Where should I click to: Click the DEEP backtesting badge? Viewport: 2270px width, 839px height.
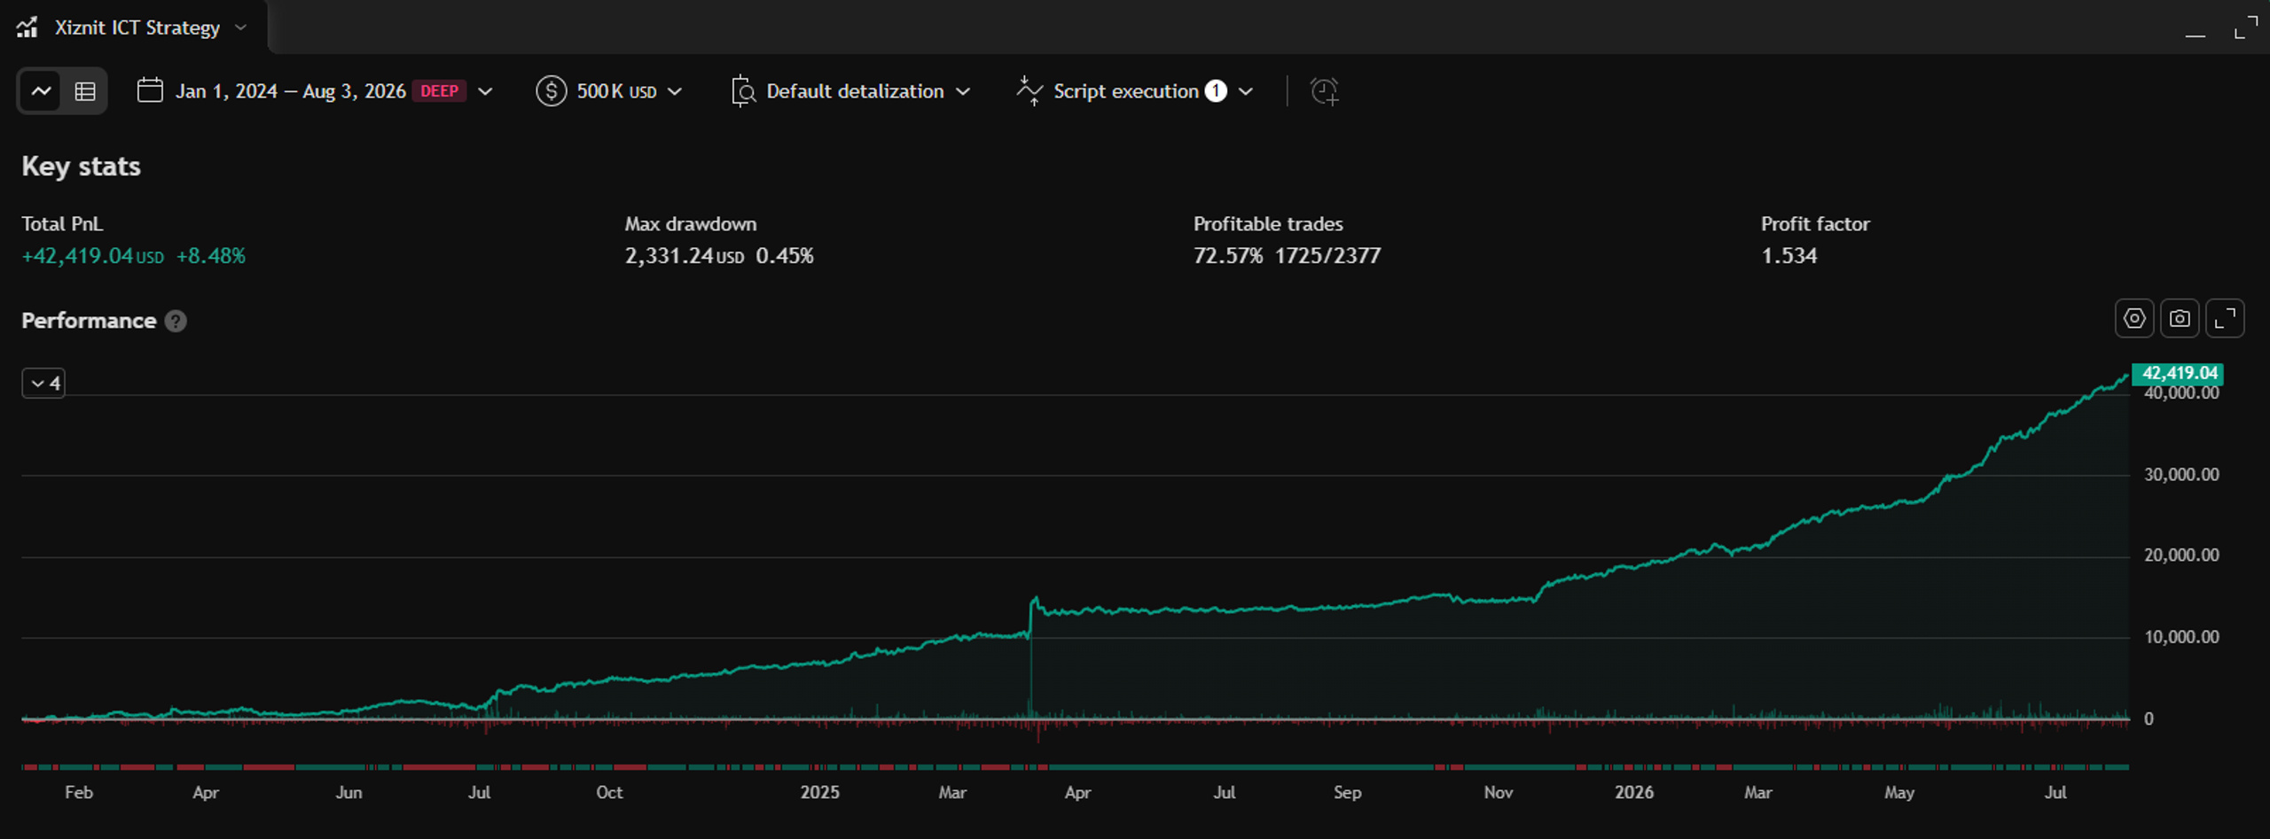click(439, 91)
